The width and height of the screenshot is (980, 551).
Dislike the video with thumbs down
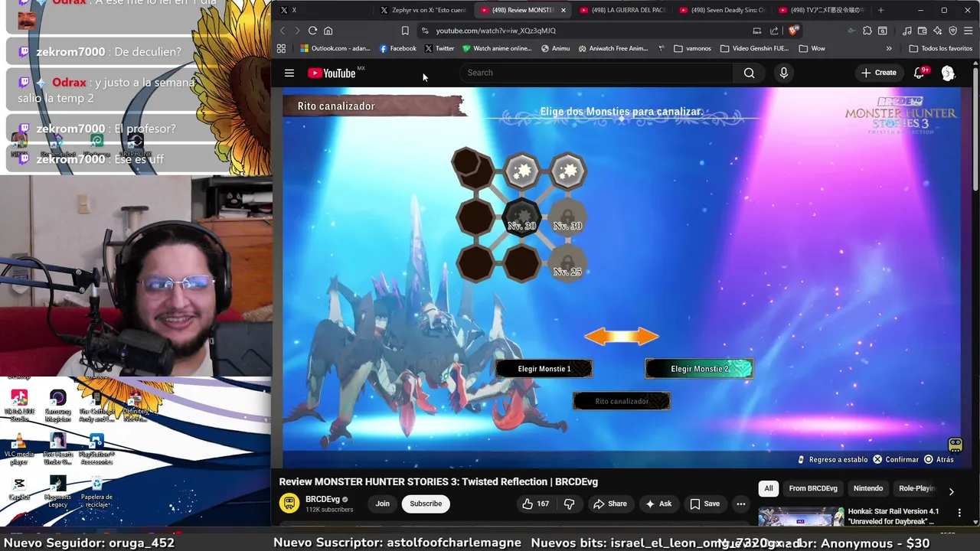[x=569, y=504]
